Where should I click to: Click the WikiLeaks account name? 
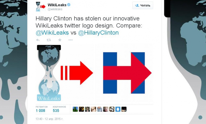57,5
